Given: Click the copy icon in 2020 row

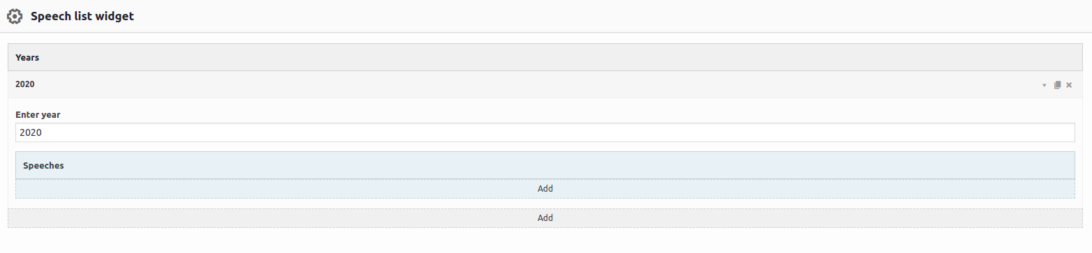Looking at the screenshot, I should (1057, 85).
